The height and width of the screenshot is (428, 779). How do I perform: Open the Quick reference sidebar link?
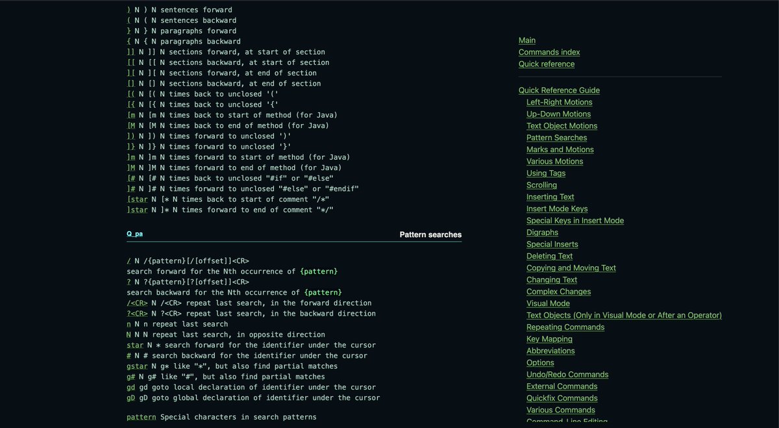pyautogui.click(x=547, y=64)
